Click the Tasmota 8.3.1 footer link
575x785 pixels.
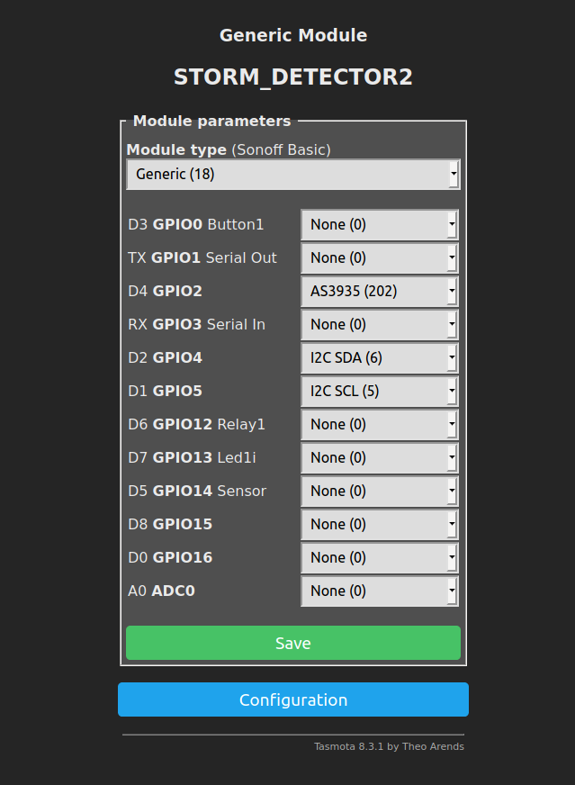389,746
